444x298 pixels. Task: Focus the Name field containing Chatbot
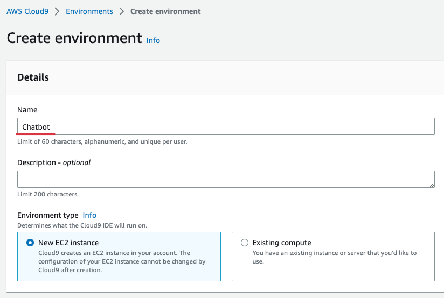[x=226, y=127]
